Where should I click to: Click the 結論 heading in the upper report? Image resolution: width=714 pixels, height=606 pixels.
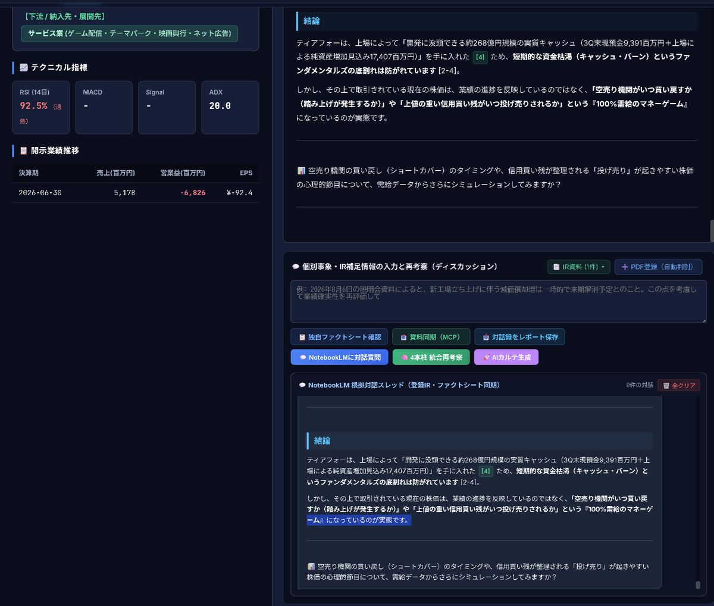pos(312,21)
